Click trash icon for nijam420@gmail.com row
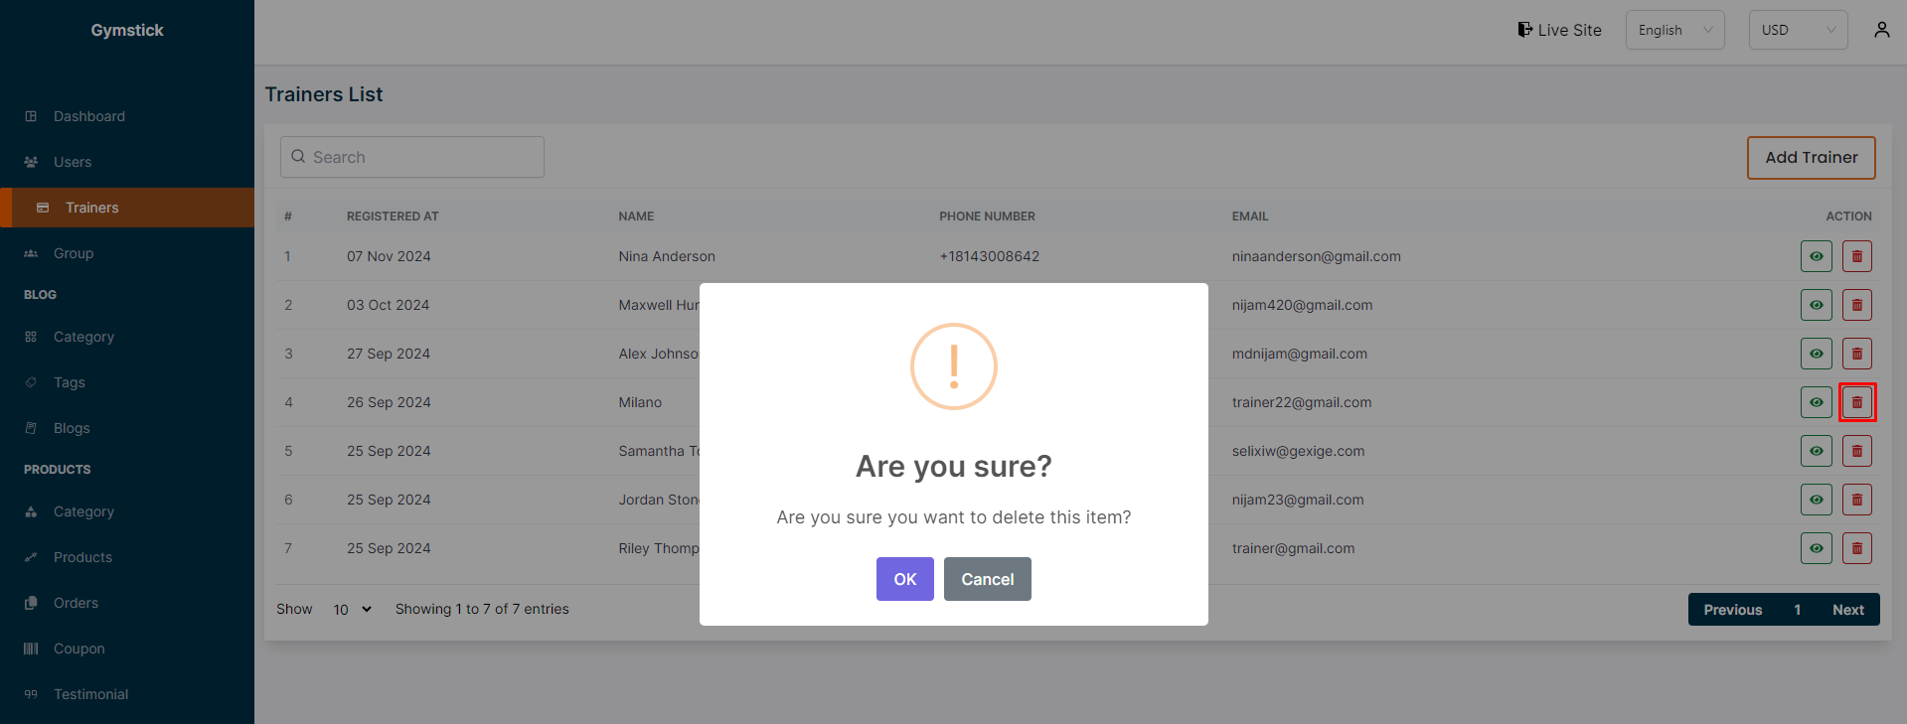Image resolution: width=1907 pixels, height=724 pixels. (1856, 305)
